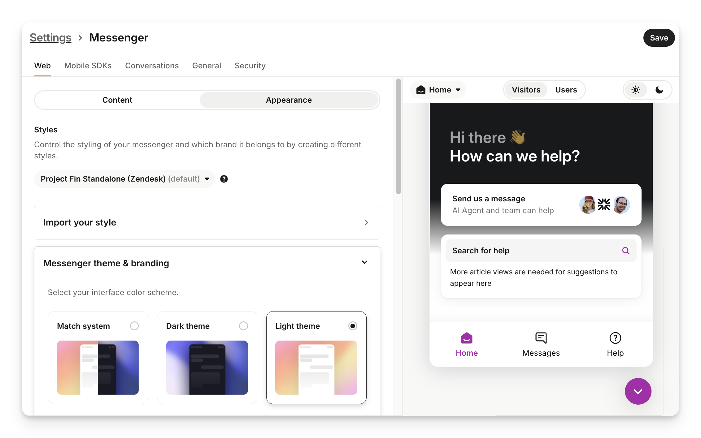Select Match system radio button
The width and height of the screenshot is (701, 438).
coord(134,326)
